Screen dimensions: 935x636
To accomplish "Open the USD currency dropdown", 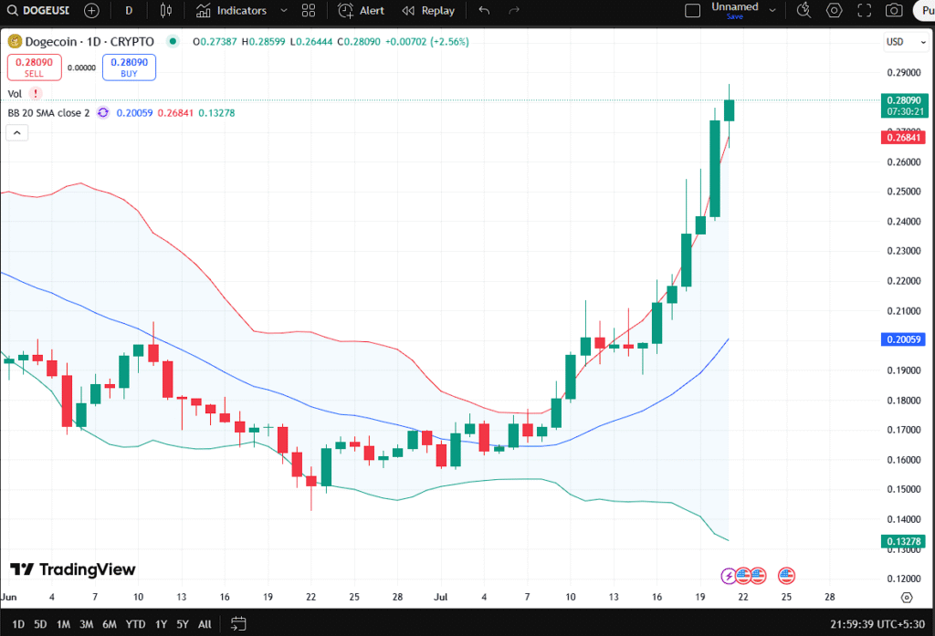I will click(905, 42).
